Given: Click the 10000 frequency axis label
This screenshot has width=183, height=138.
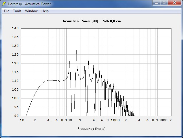Looking at the screenshot, I should [162, 120].
